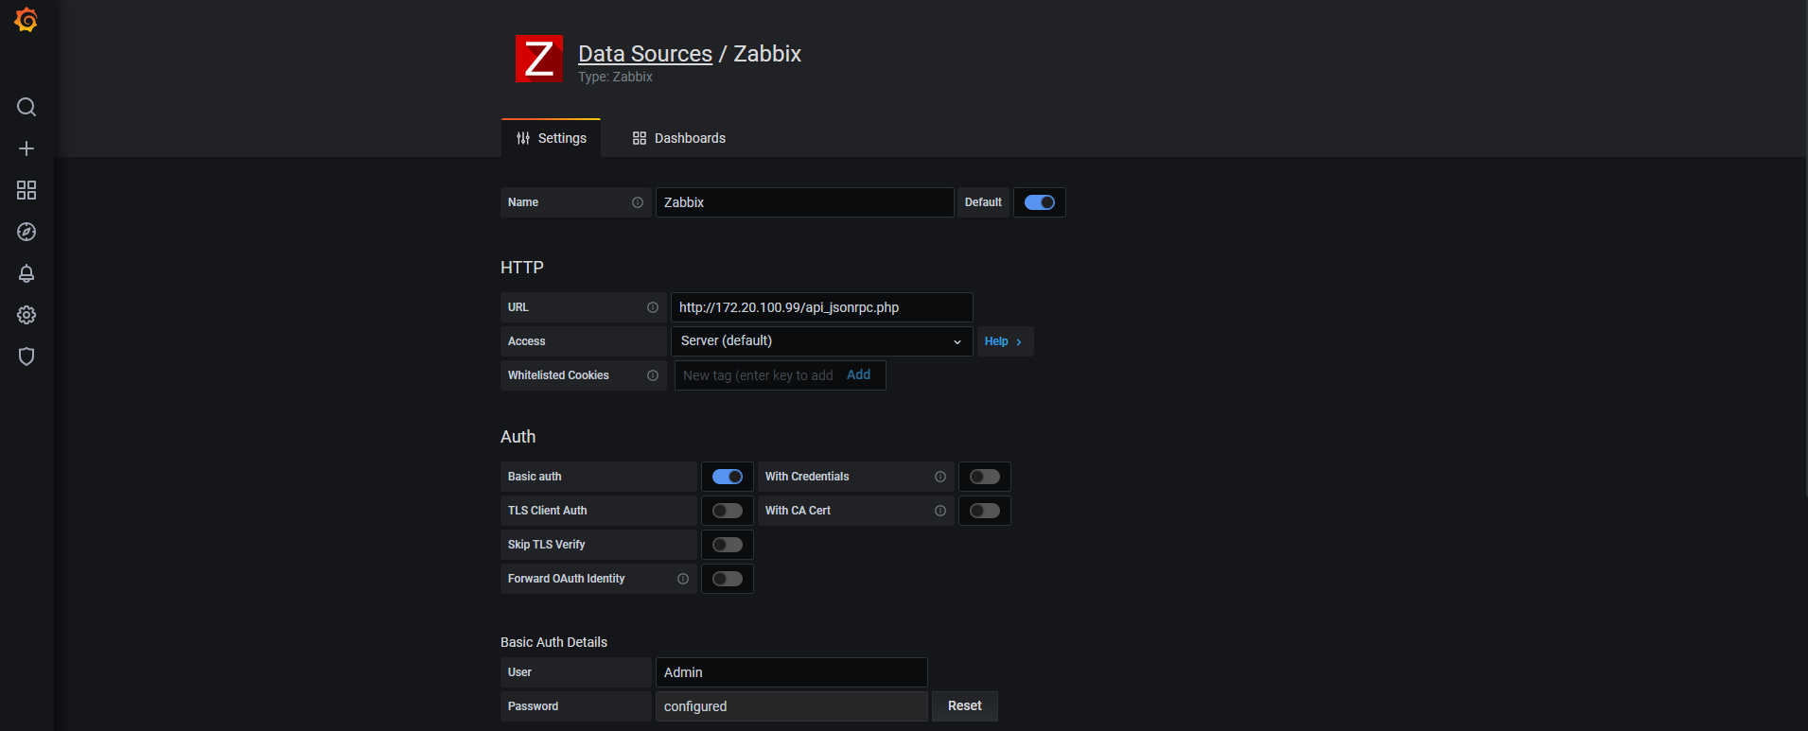Image resolution: width=1808 pixels, height=731 pixels.
Task: Open the Explore compass icon
Action: (26, 232)
